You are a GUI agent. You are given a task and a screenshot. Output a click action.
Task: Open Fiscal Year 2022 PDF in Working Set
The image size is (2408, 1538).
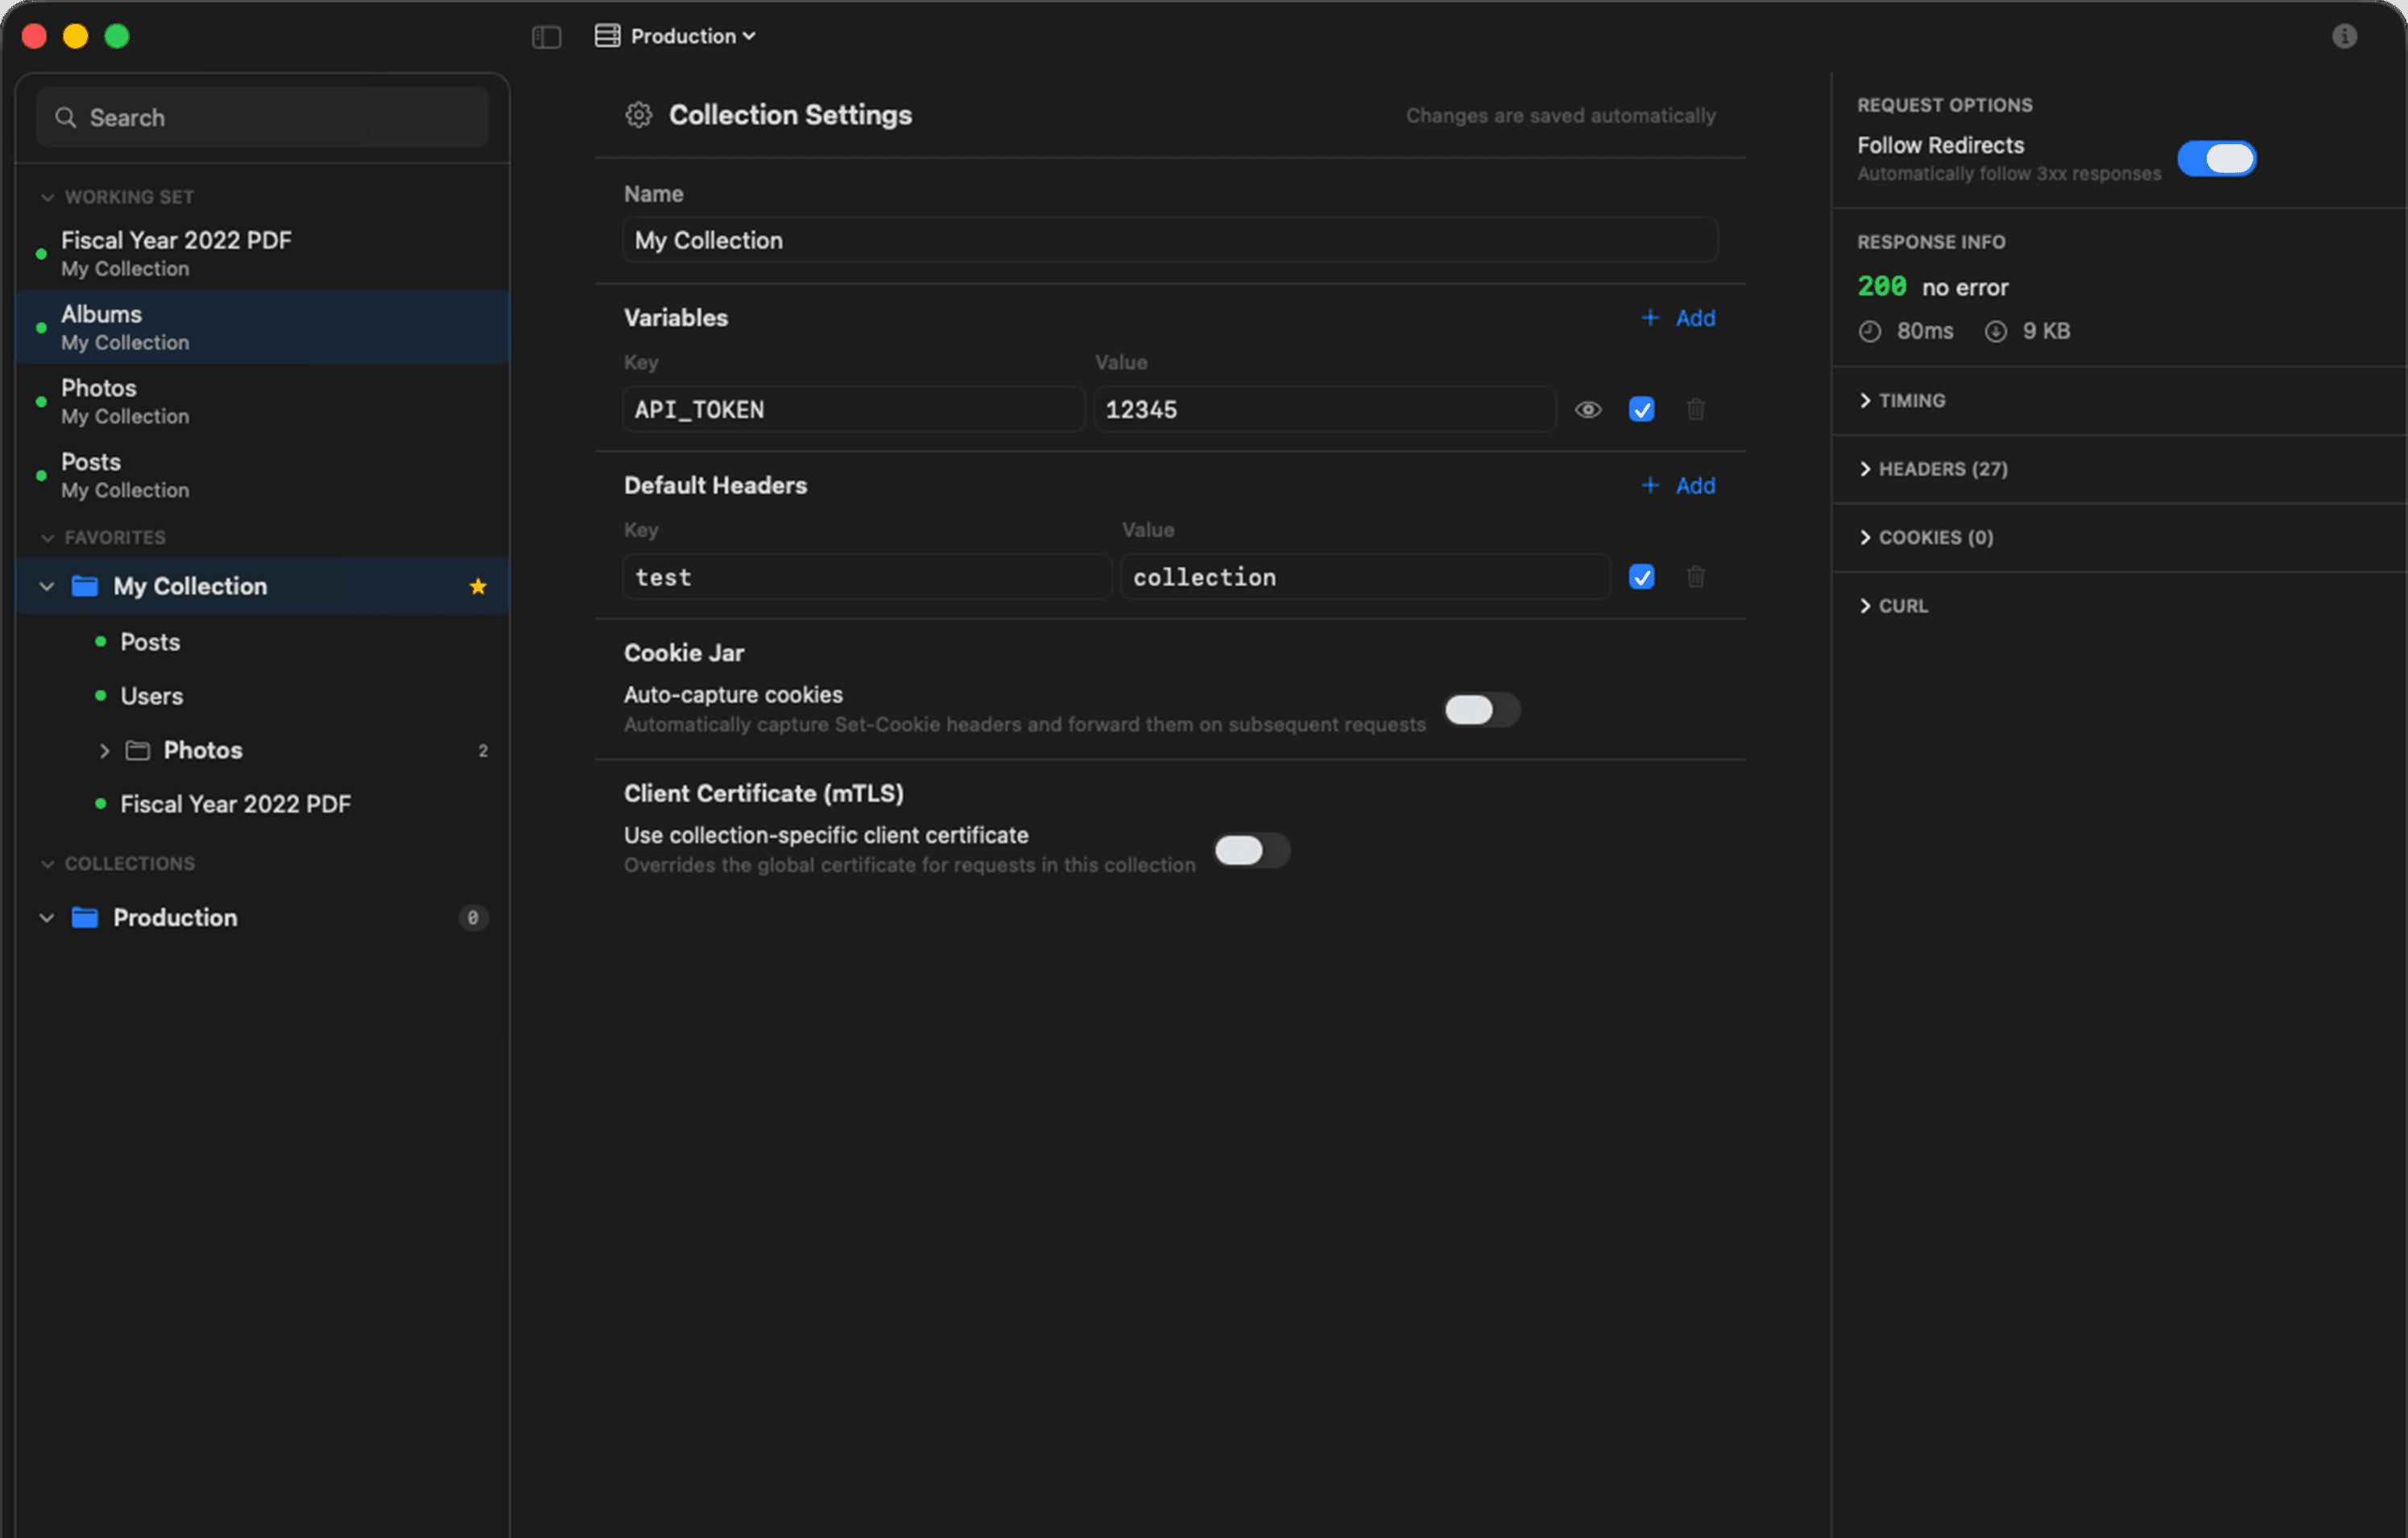coord(262,253)
